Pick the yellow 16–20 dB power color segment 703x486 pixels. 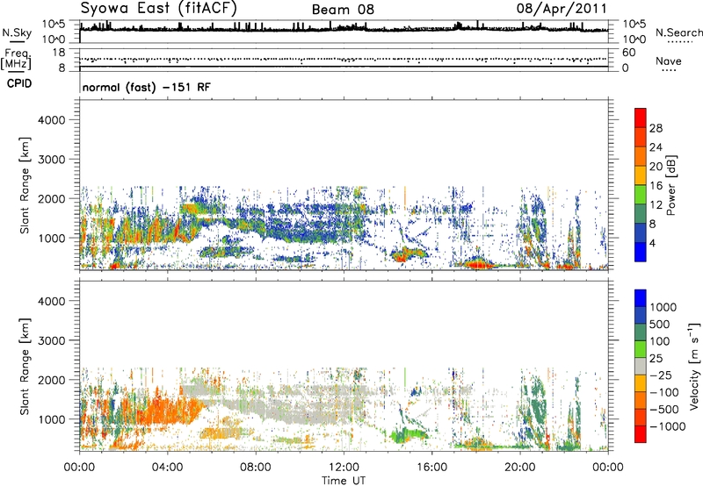641,175
